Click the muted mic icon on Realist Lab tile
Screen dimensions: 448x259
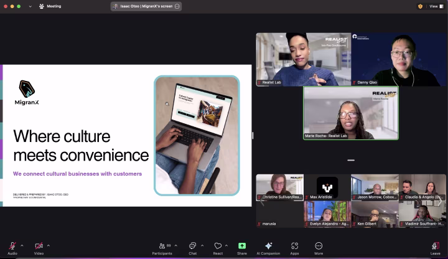coord(259,83)
